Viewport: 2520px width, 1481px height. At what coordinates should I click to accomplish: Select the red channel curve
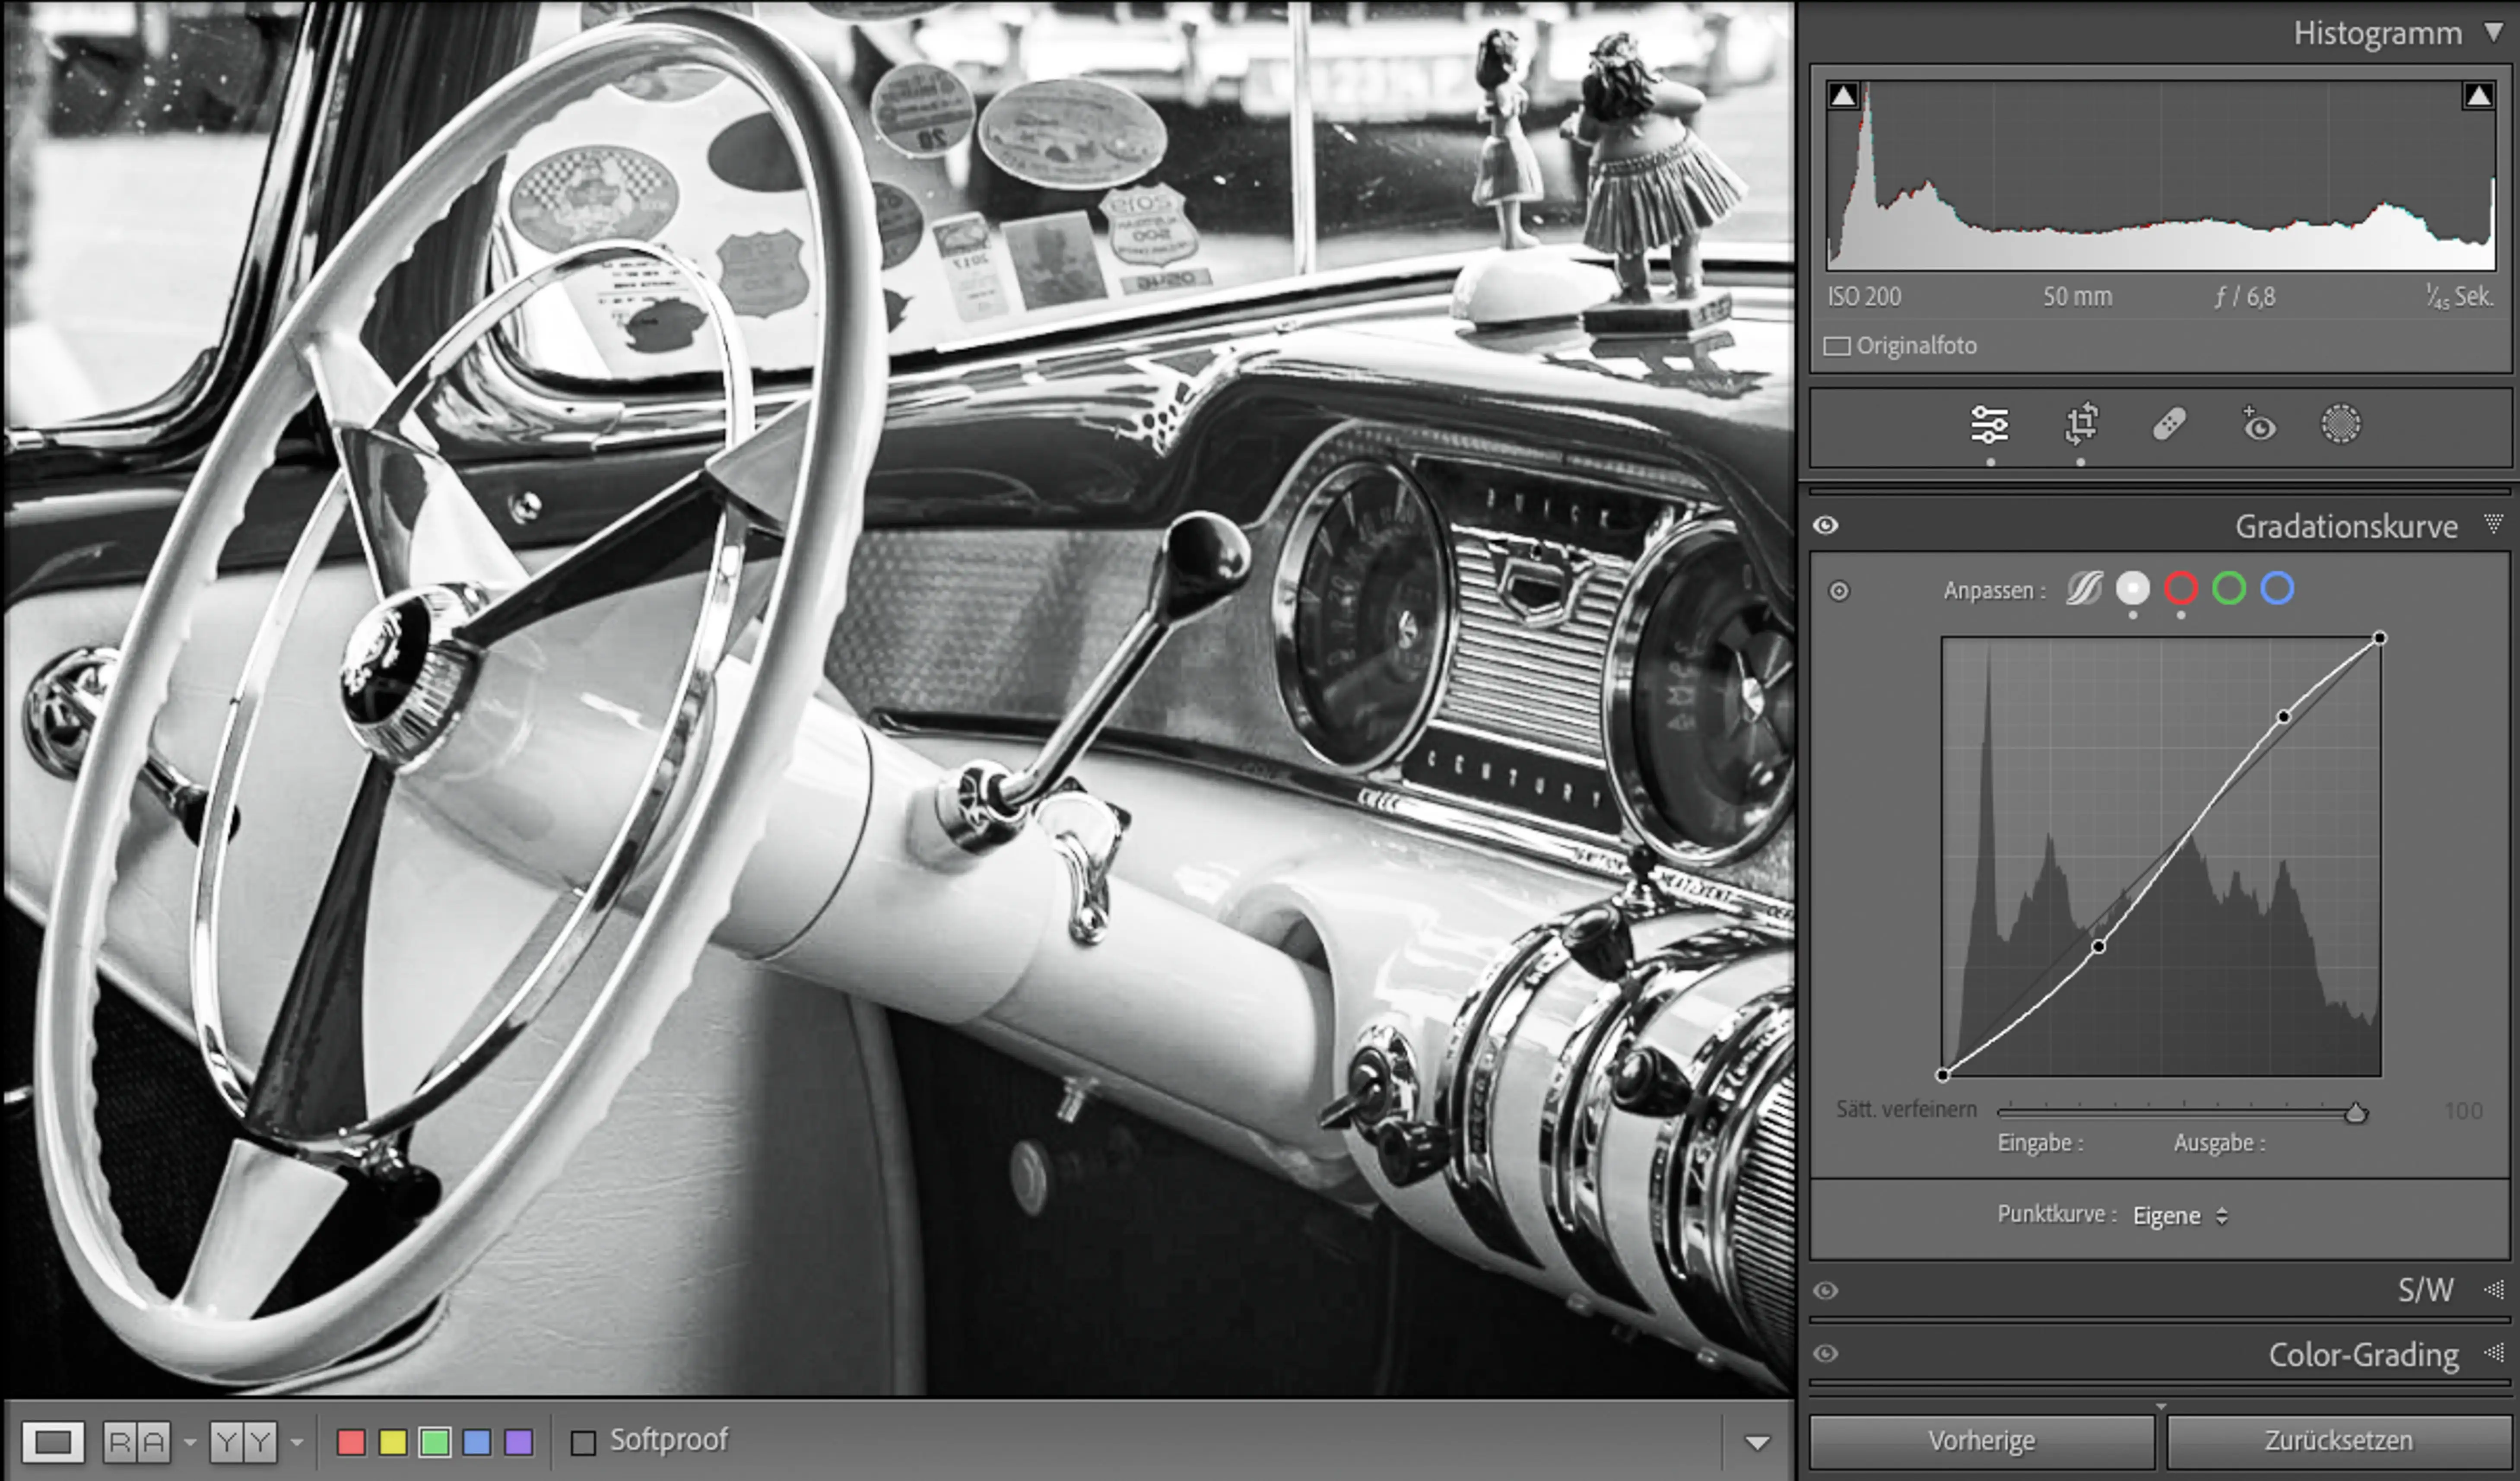coord(2181,588)
